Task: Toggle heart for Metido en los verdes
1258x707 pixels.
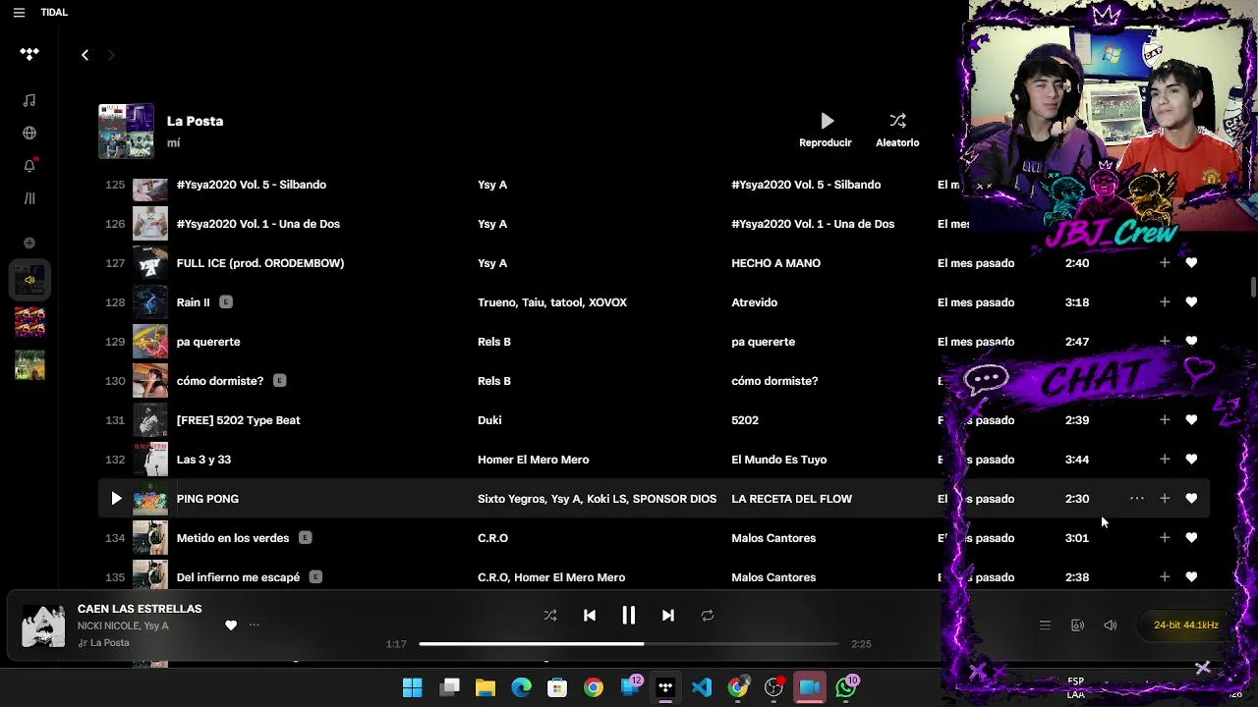Action: (x=1191, y=538)
